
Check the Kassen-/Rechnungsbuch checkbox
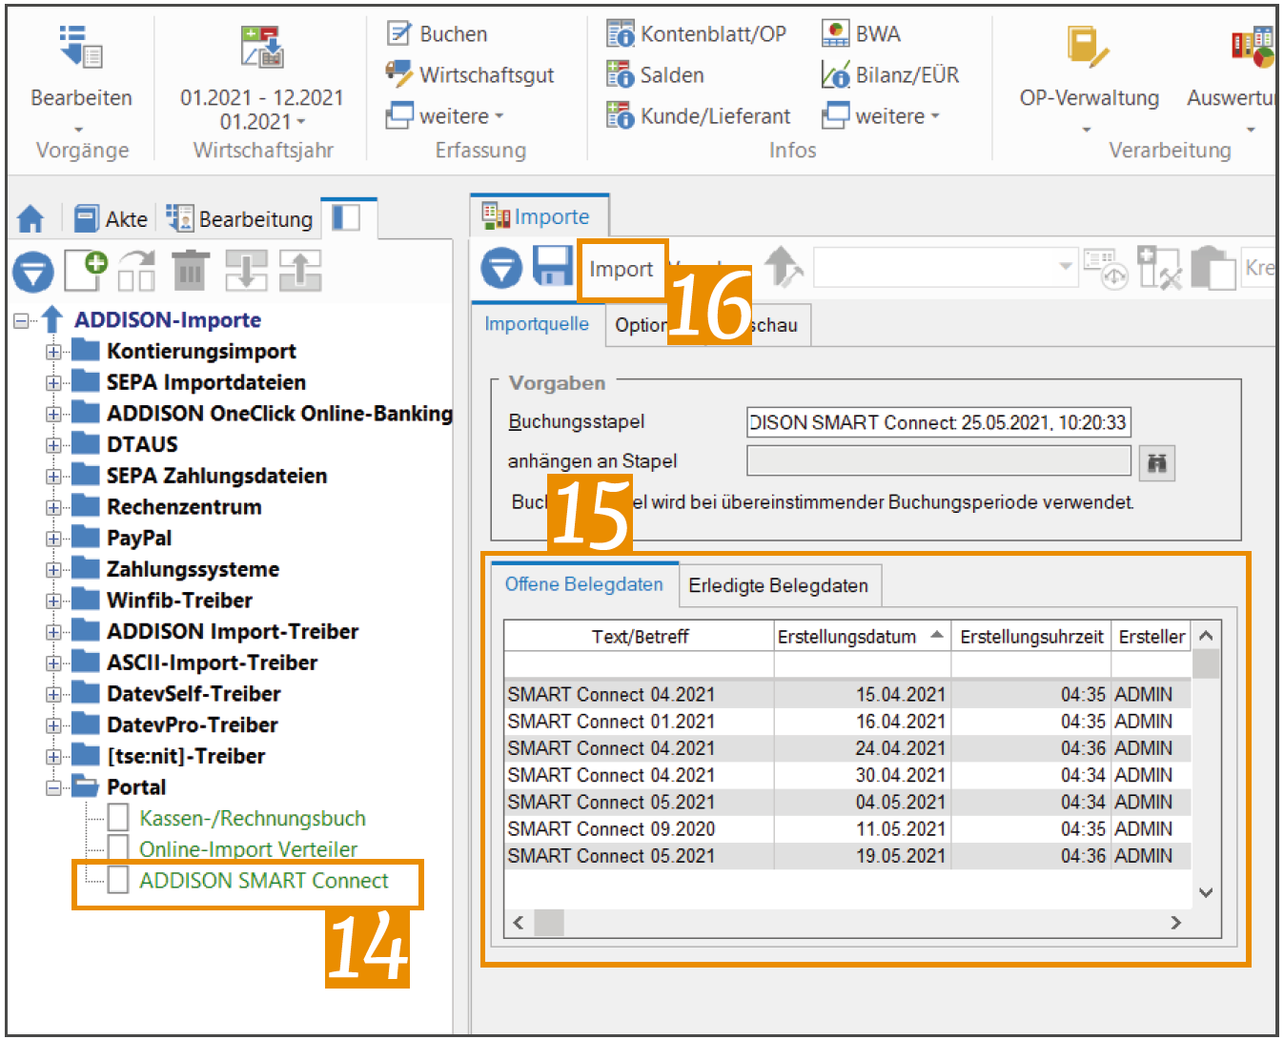point(118,818)
